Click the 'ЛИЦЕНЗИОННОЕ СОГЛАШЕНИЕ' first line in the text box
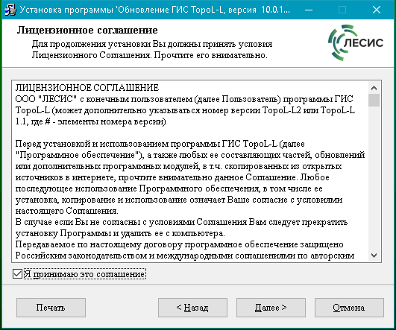This screenshot has width=396, height=330. coord(87,88)
